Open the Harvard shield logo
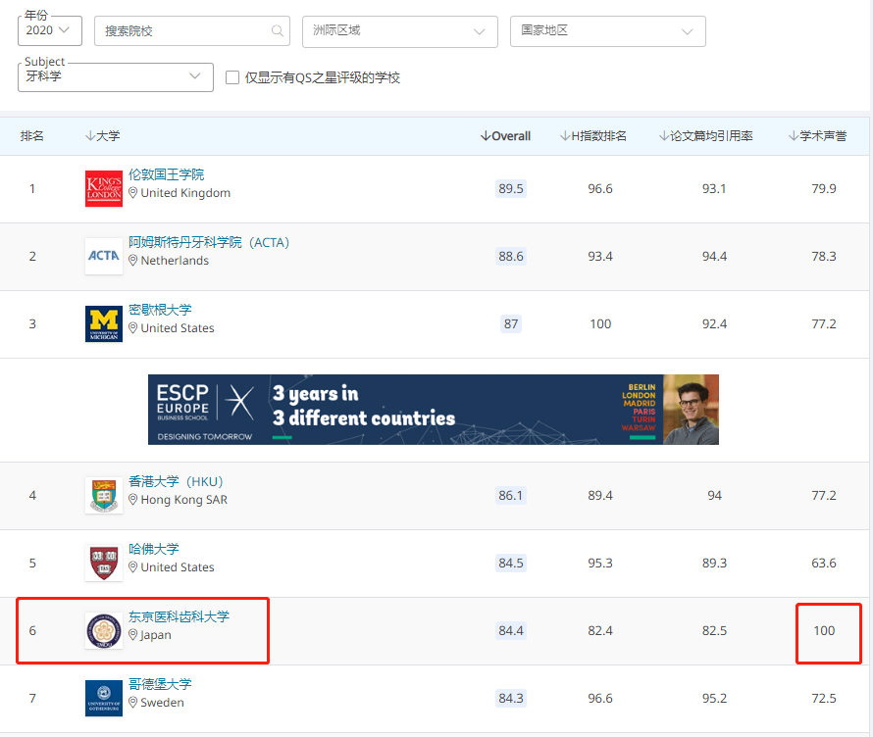This screenshot has width=873, height=737. pos(104,563)
